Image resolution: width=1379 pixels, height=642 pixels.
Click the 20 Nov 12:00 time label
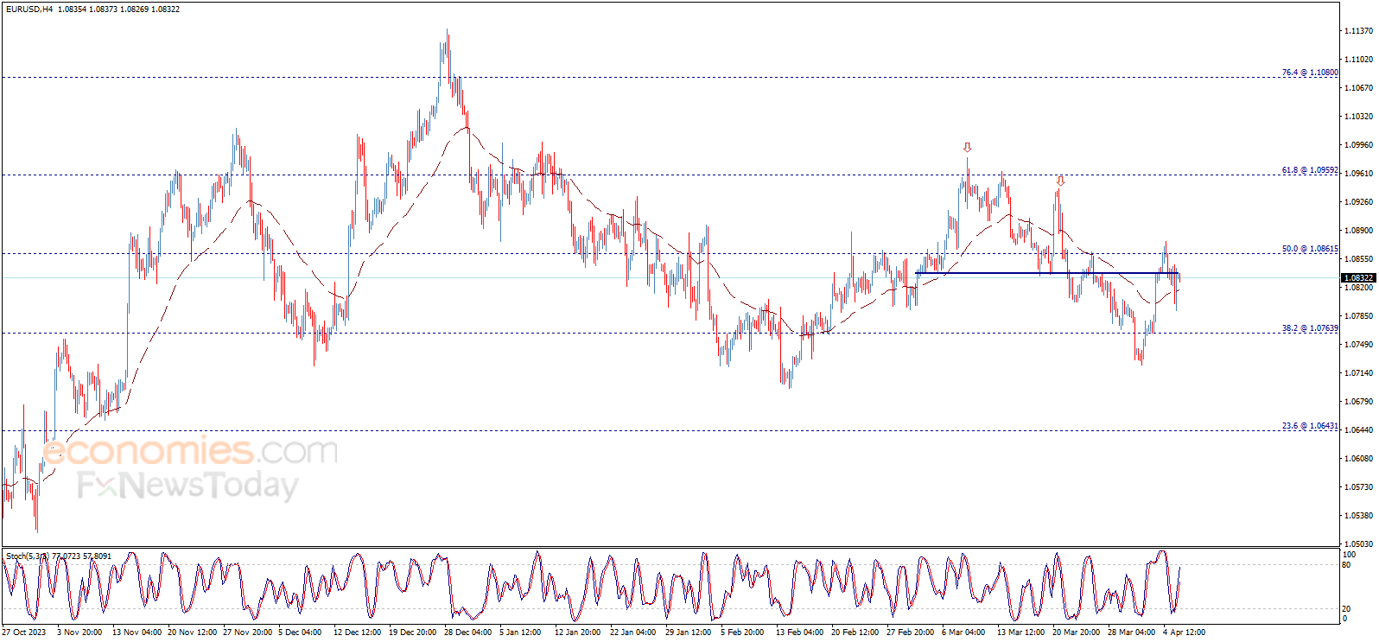(192, 632)
